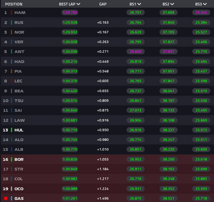
Task: Select GAS's best lap time 1:31.261
Action: tap(70, 198)
